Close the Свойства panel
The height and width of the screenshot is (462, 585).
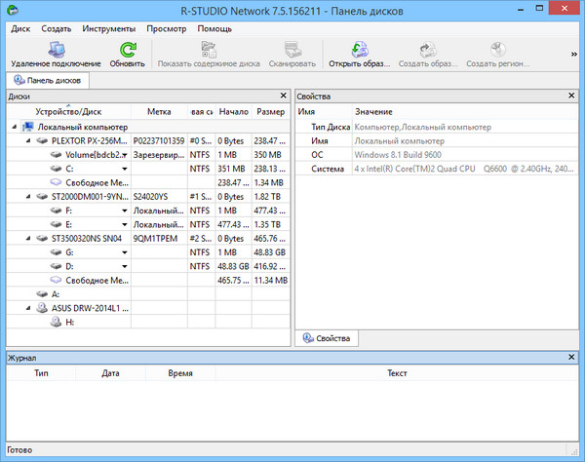point(573,96)
